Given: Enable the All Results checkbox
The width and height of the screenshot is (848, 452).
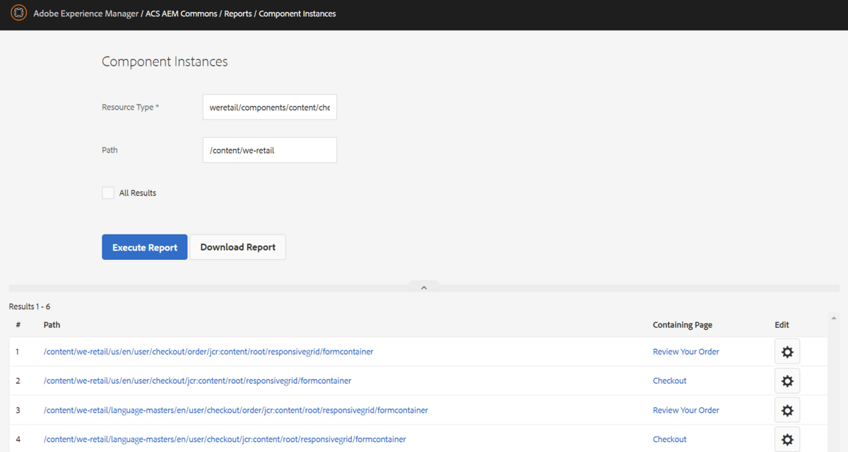Looking at the screenshot, I should pyautogui.click(x=108, y=193).
